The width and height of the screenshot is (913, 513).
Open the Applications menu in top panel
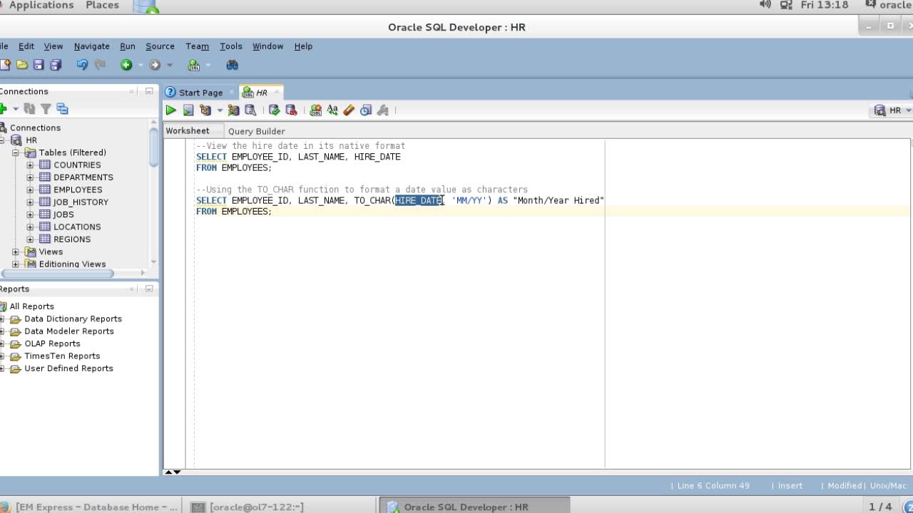(x=41, y=6)
